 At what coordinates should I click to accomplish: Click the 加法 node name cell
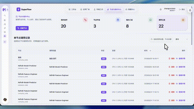pos(20,58)
